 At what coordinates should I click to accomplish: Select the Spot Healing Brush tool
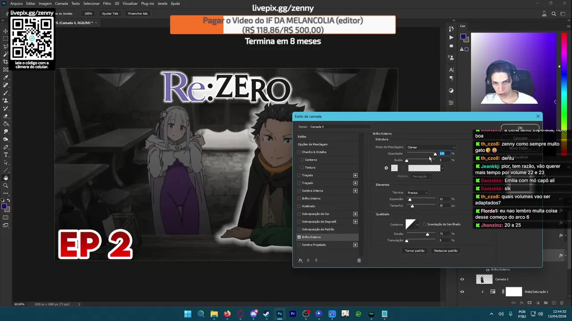(x=6, y=85)
